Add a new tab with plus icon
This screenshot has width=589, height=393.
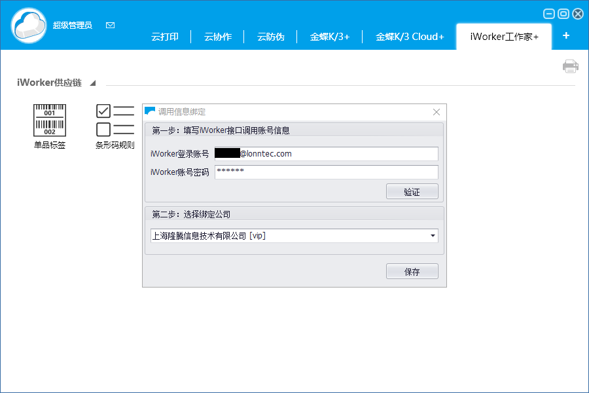566,36
